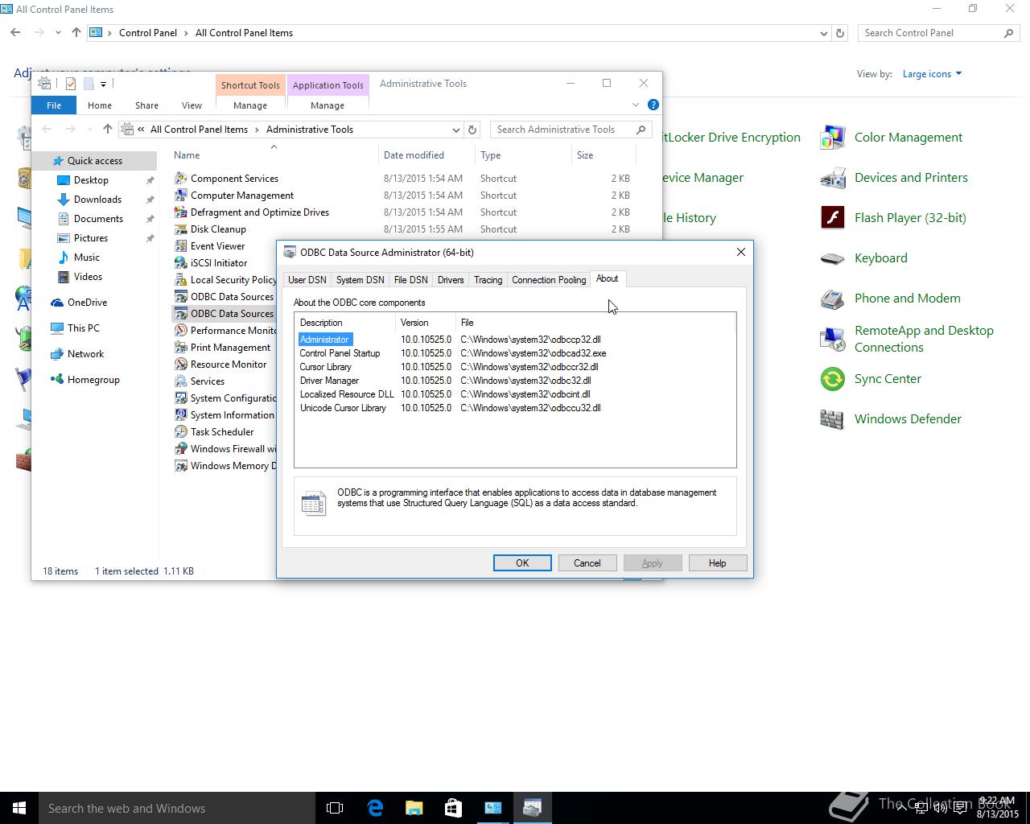Close the ODBC Data Source Administrator dialog

741,252
